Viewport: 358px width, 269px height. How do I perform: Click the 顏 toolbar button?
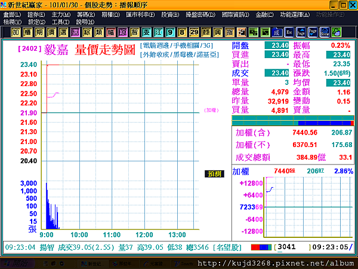tap(206, 32)
